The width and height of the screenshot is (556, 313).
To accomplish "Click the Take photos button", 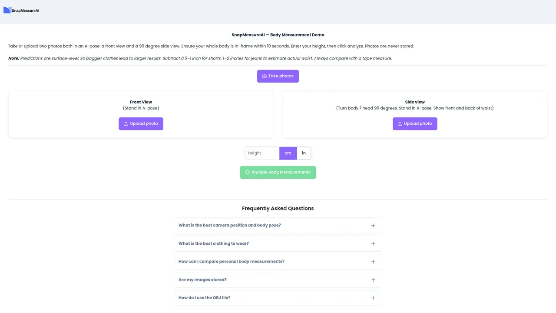I will [278, 76].
